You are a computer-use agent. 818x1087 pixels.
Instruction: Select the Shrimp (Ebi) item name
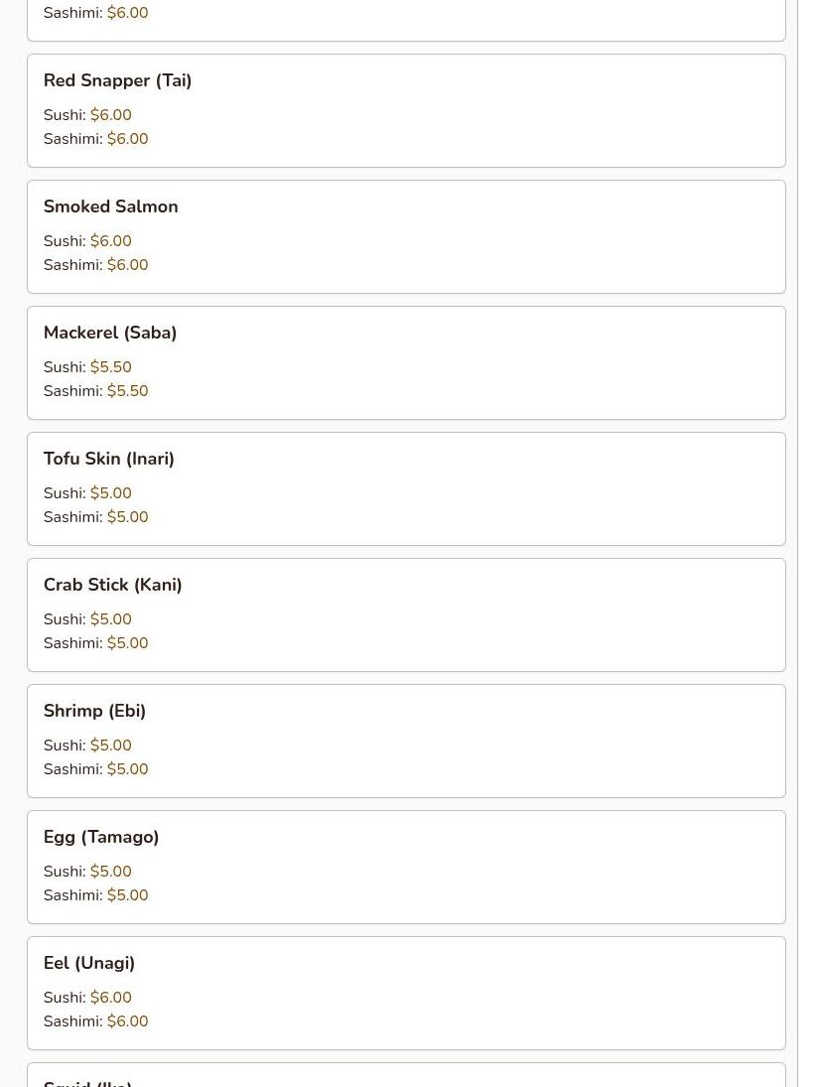[x=94, y=711]
